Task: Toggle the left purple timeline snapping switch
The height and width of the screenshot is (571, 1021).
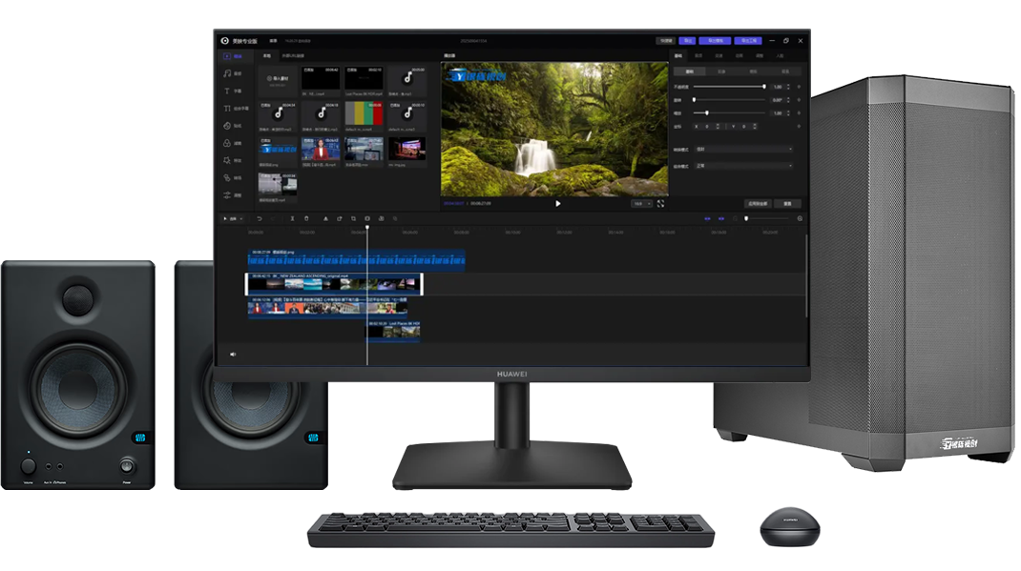Action: 708,218
